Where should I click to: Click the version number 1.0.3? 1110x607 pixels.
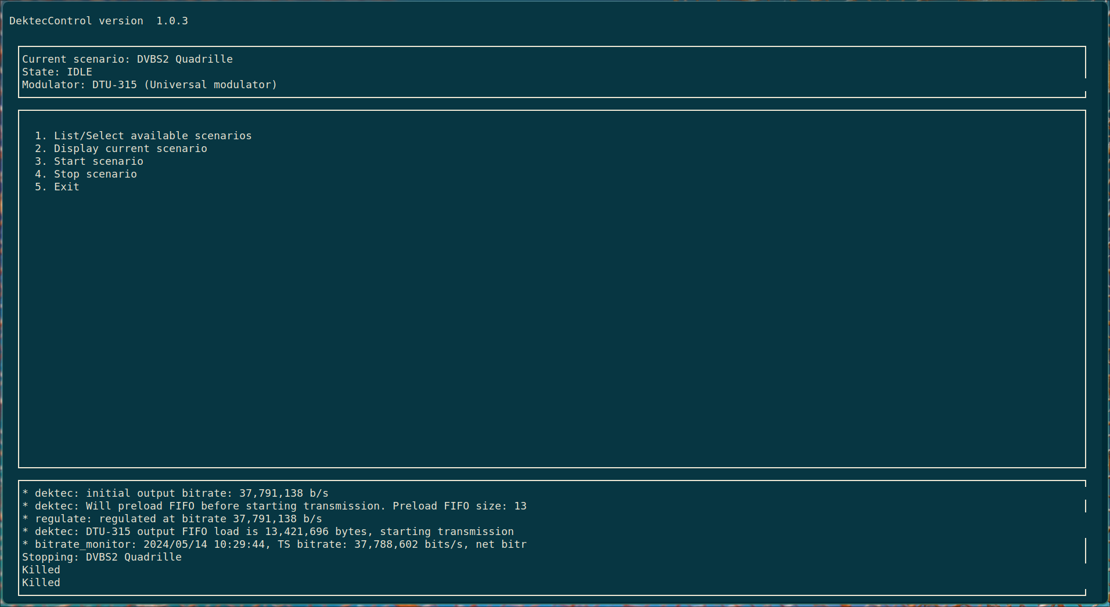[172, 21]
